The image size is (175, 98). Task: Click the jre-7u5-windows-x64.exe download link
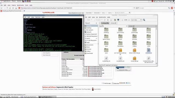pyautogui.click(x=95, y=76)
